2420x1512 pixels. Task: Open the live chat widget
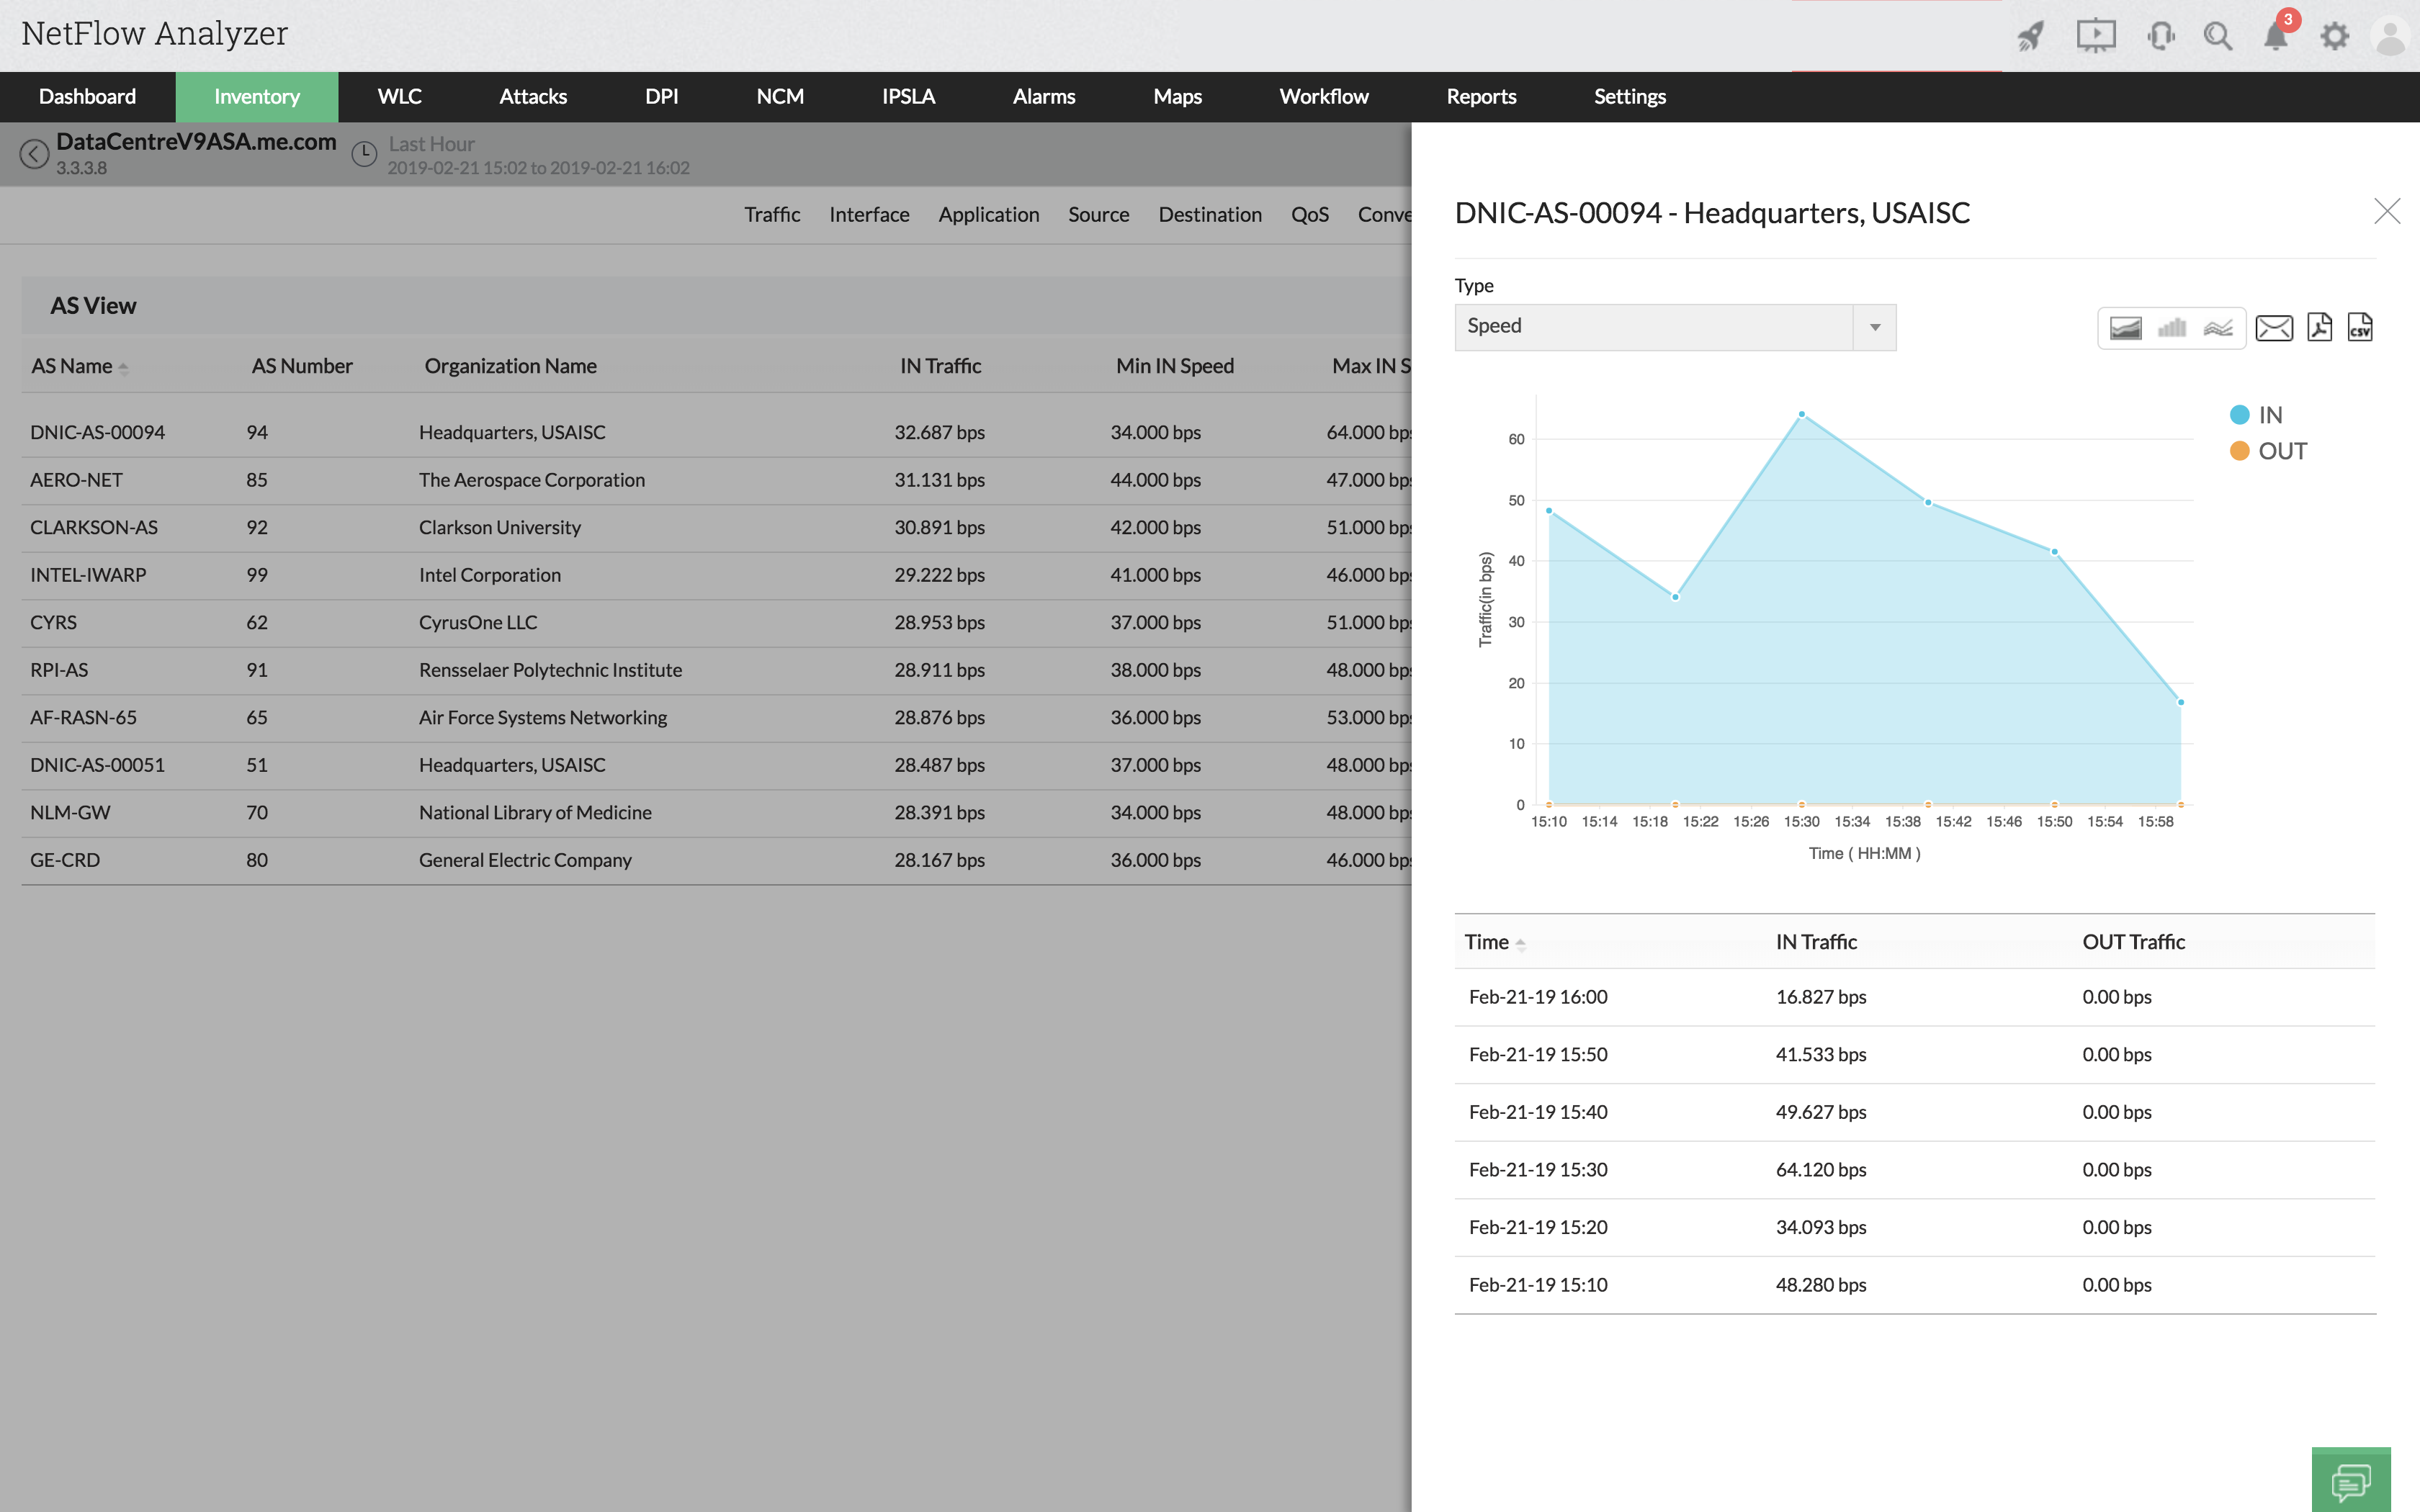[x=2350, y=1481]
